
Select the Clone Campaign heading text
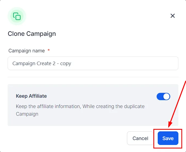coord(32,34)
